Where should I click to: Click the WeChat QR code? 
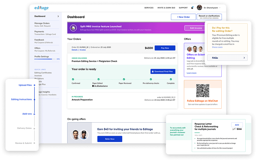[203, 91]
